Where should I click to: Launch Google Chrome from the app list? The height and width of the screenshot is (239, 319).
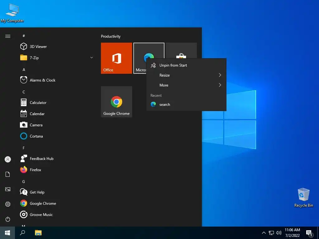pyautogui.click(x=57, y=204)
